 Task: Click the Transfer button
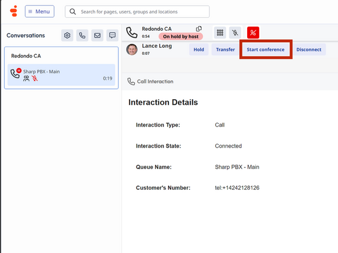point(226,50)
